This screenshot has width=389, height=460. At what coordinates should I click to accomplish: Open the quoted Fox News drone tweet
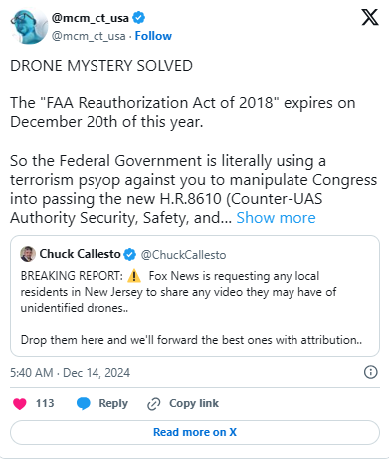pyautogui.click(x=195, y=296)
